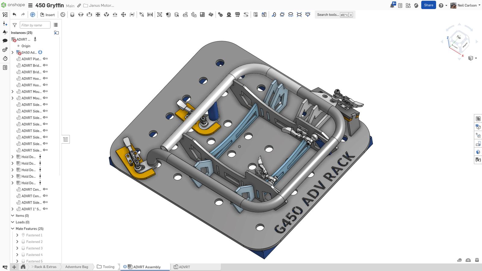
Task: Expand the G450 Ad subassembly in the tree
Action: tap(12, 52)
